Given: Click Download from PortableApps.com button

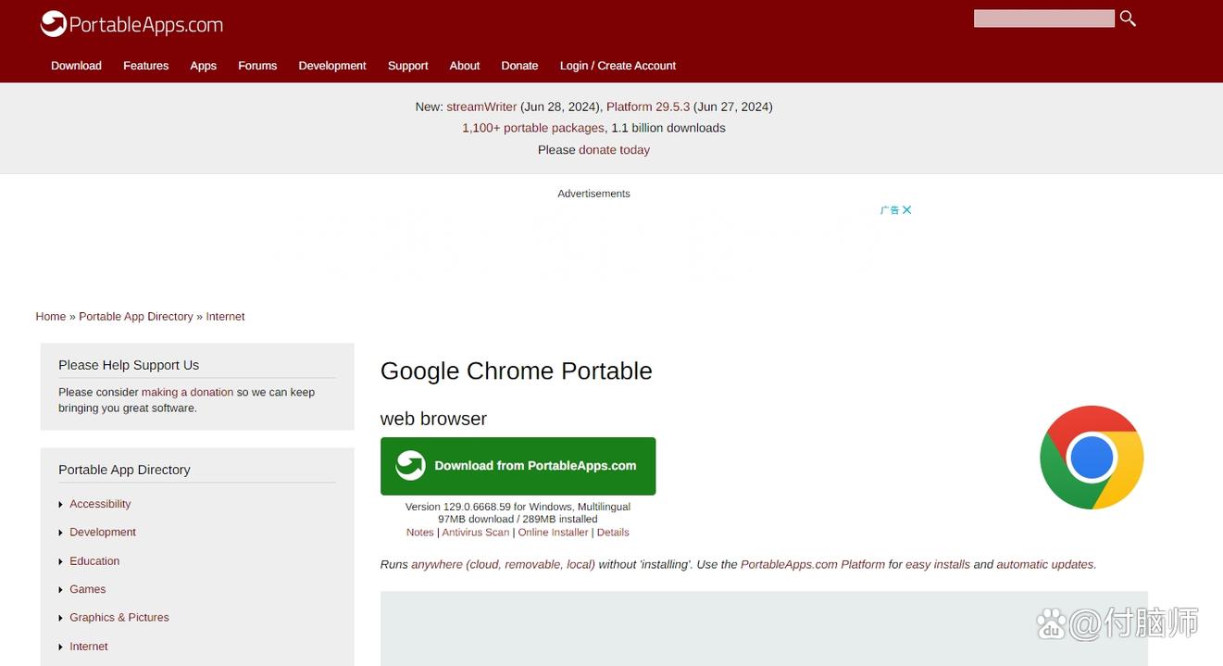Looking at the screenshot, I should point(518,466).
